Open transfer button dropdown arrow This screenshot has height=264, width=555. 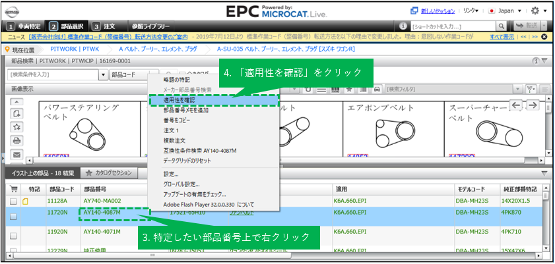[x=543, y=26]
